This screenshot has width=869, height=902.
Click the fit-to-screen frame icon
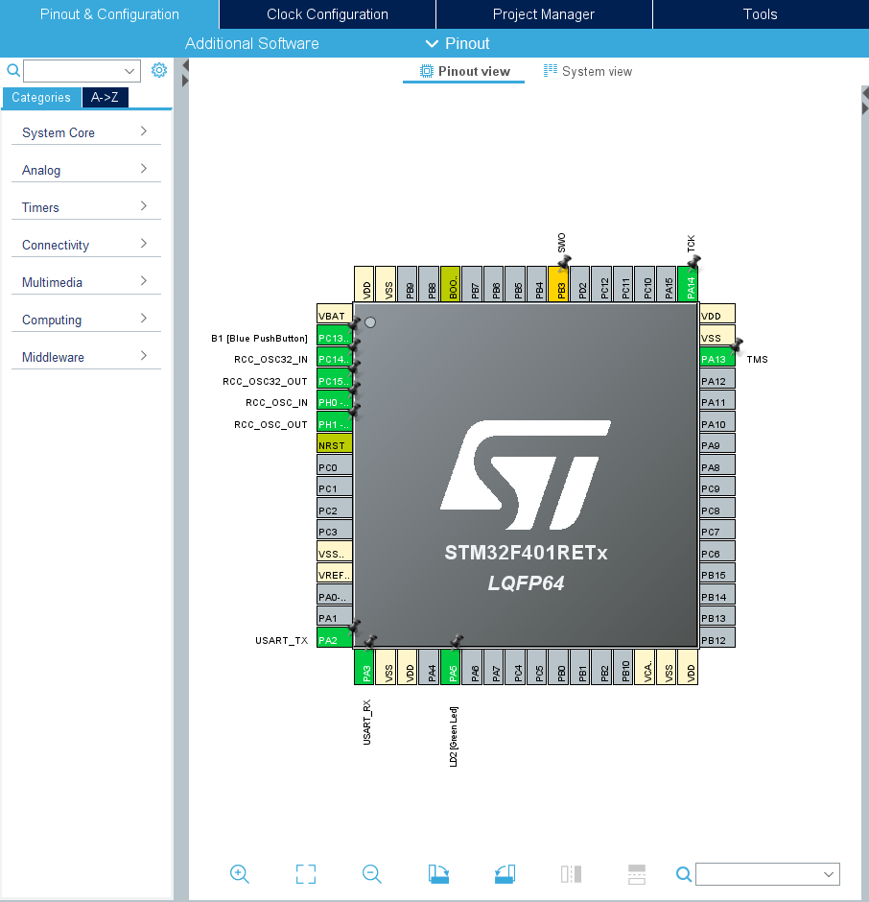(x=306, y=873)
